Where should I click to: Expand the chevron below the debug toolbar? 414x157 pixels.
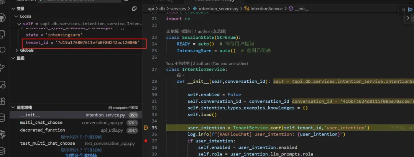pos(408,18)
